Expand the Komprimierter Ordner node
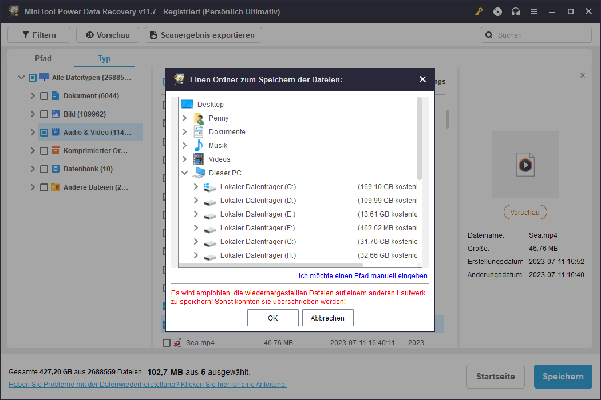The image size is (601, 400). tap(33, 151)
